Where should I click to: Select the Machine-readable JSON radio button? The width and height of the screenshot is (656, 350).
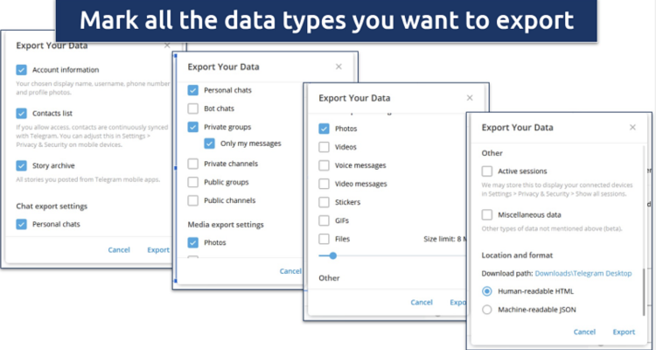pos(487,310)
